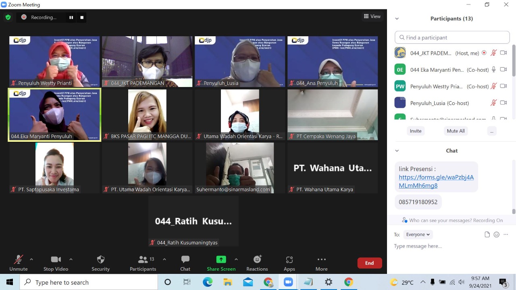Unmute the microphone
516x290 pixels.
19,263
